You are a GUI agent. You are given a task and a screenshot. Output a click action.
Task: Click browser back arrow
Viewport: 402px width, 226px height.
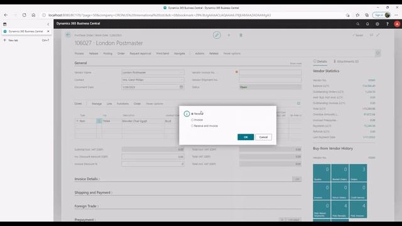tap(6, 15)
